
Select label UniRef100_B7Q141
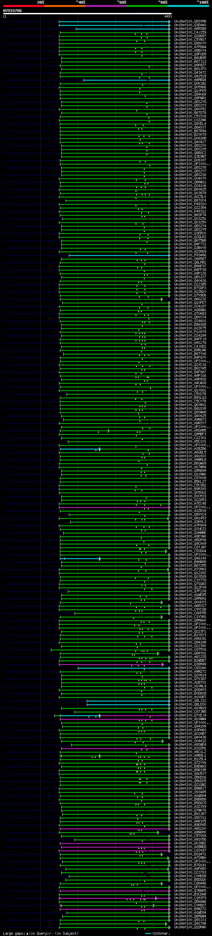click(190, 865)
